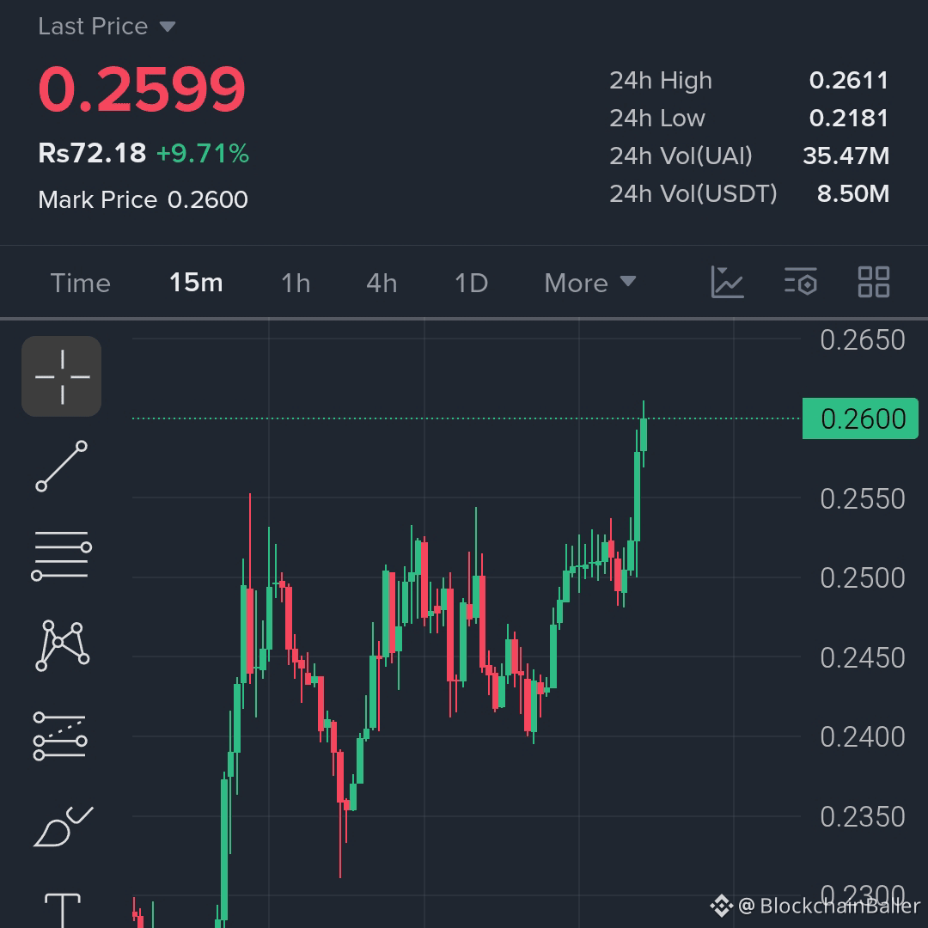Select the text annotation tool
Viewport: 928px width, 928px height.
point(63,910)
